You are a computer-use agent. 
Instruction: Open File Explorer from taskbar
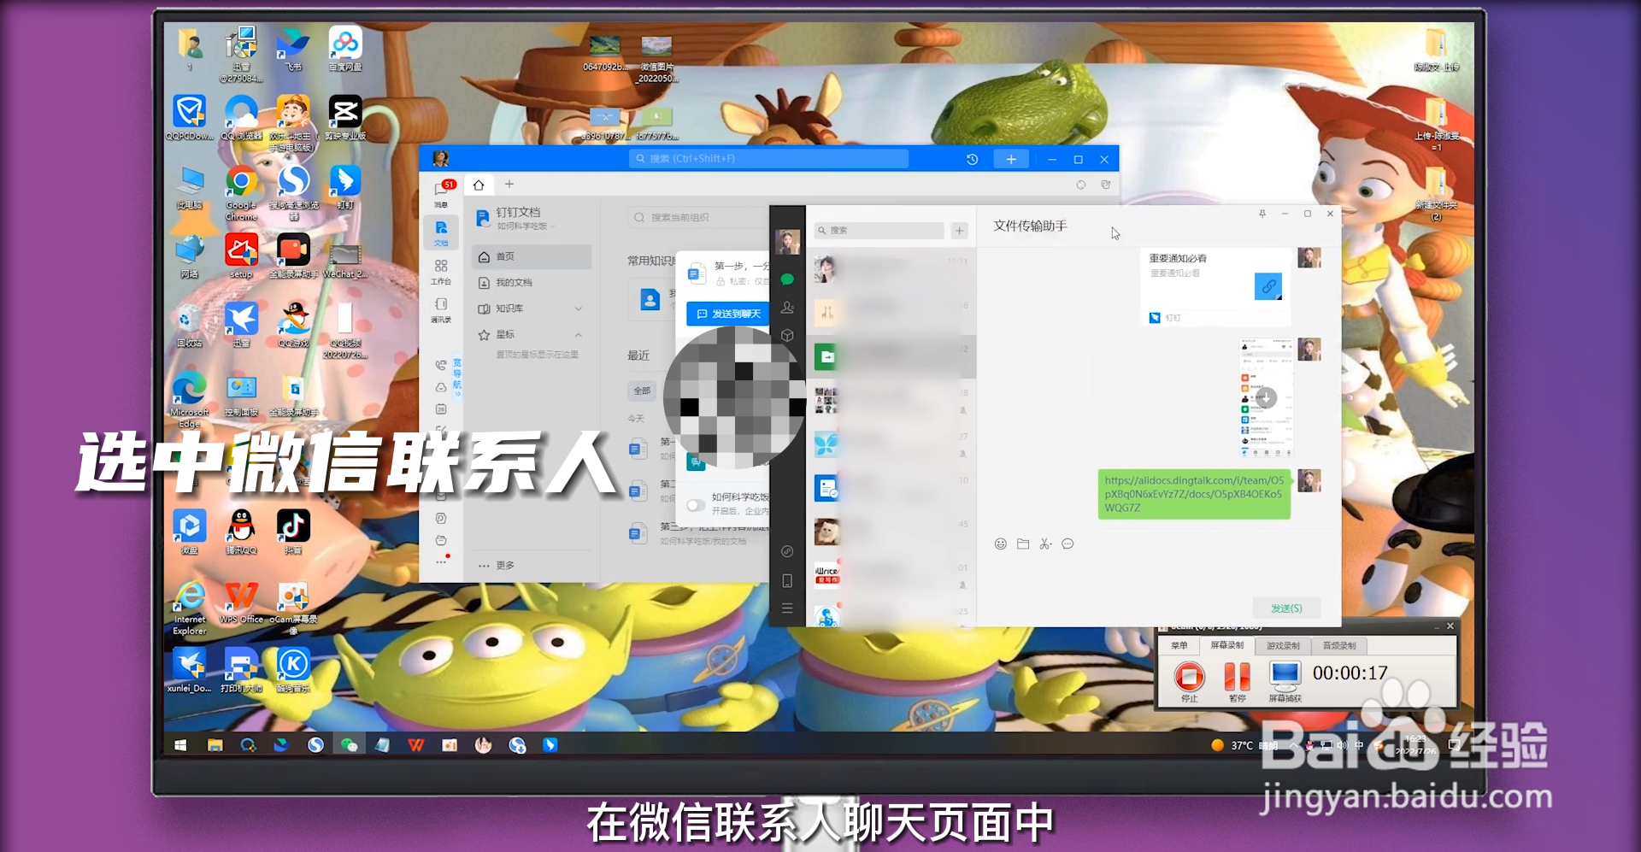(x=215, y=745)
